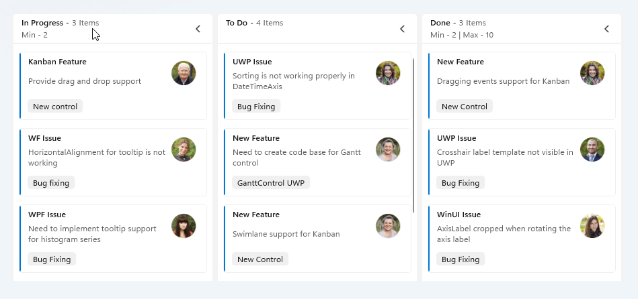Click To Do column vertical scrollbar

pyautogui.click(x=413, y=136)
